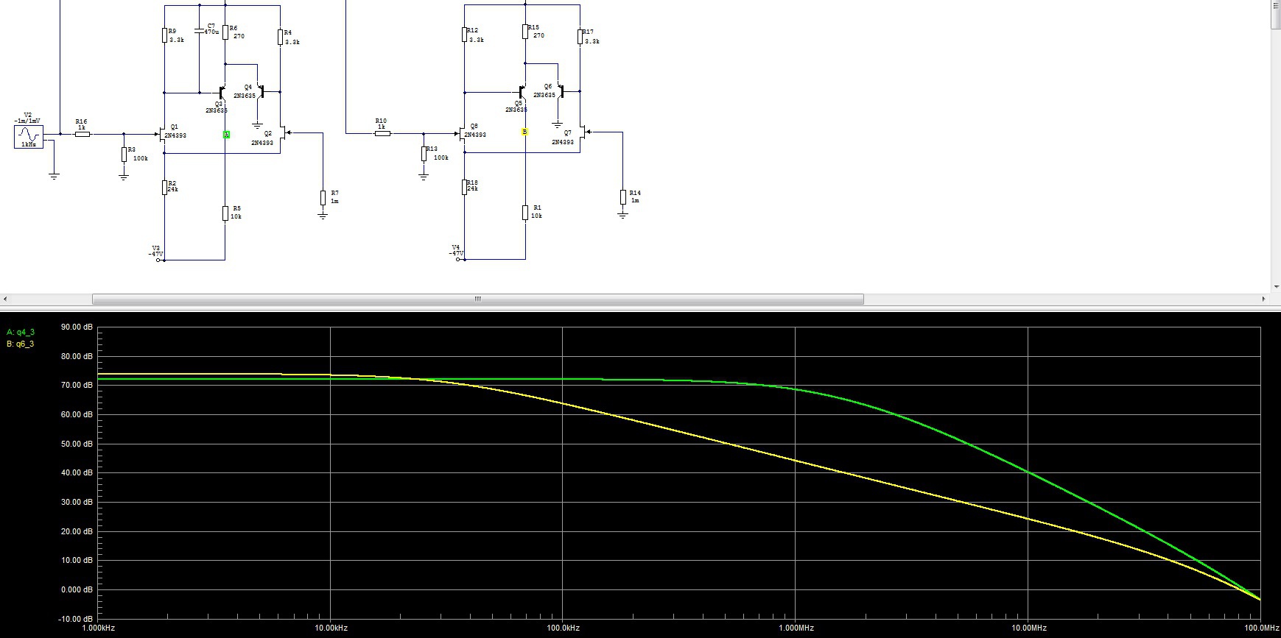Image resolution: width=1281 pixels, height=638 pixels.
Task: Select resistor R9 (3.3k) symbol
Action: [x=165, y=35]
